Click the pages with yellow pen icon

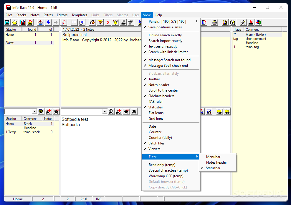pos(233,22)
